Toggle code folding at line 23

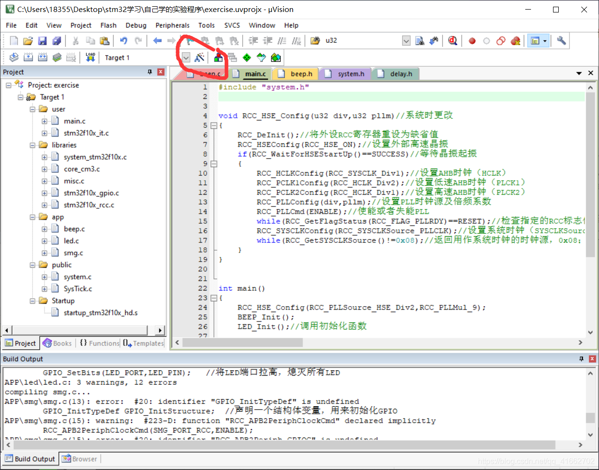(214, 298)
